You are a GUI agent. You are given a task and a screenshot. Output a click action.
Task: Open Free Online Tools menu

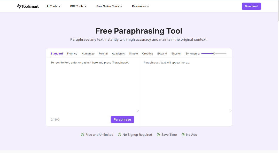coord(109,6)
